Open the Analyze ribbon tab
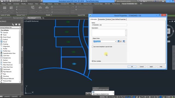 tap(30, 4)
